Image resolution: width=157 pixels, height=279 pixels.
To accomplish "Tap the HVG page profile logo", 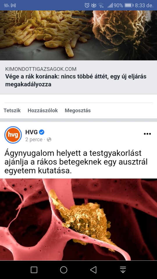I will click(x=13, y=135).
